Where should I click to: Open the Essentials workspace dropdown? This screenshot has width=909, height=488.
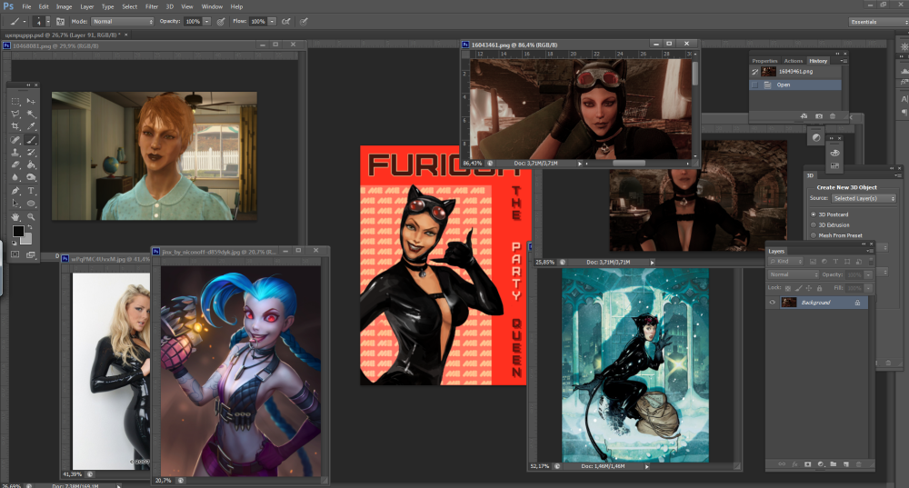pyautogui.click(x=878, y=22)
